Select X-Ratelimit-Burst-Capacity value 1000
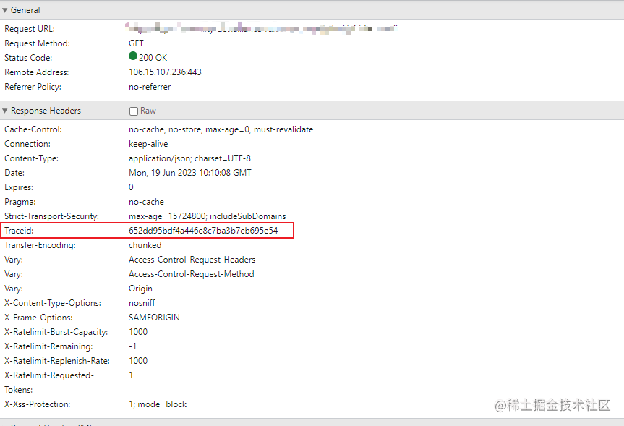The image size is (624, 426). [138, 332]
